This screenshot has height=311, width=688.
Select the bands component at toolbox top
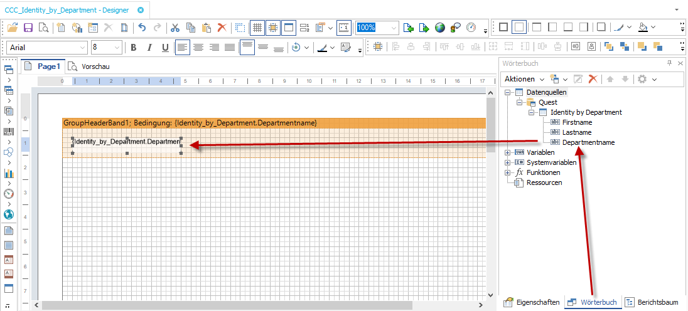click(9, 70)
